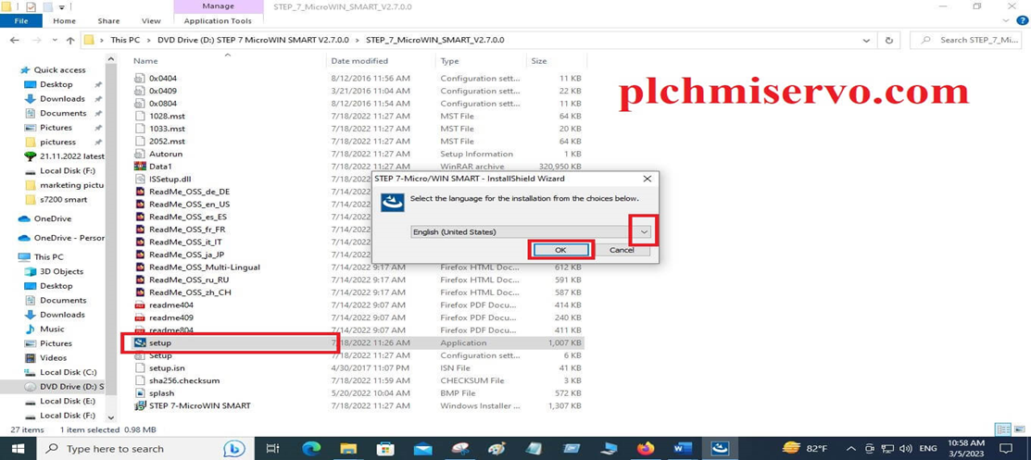
Task: Open Local Disk (C:) in sidebar
Action: point(68,372)
